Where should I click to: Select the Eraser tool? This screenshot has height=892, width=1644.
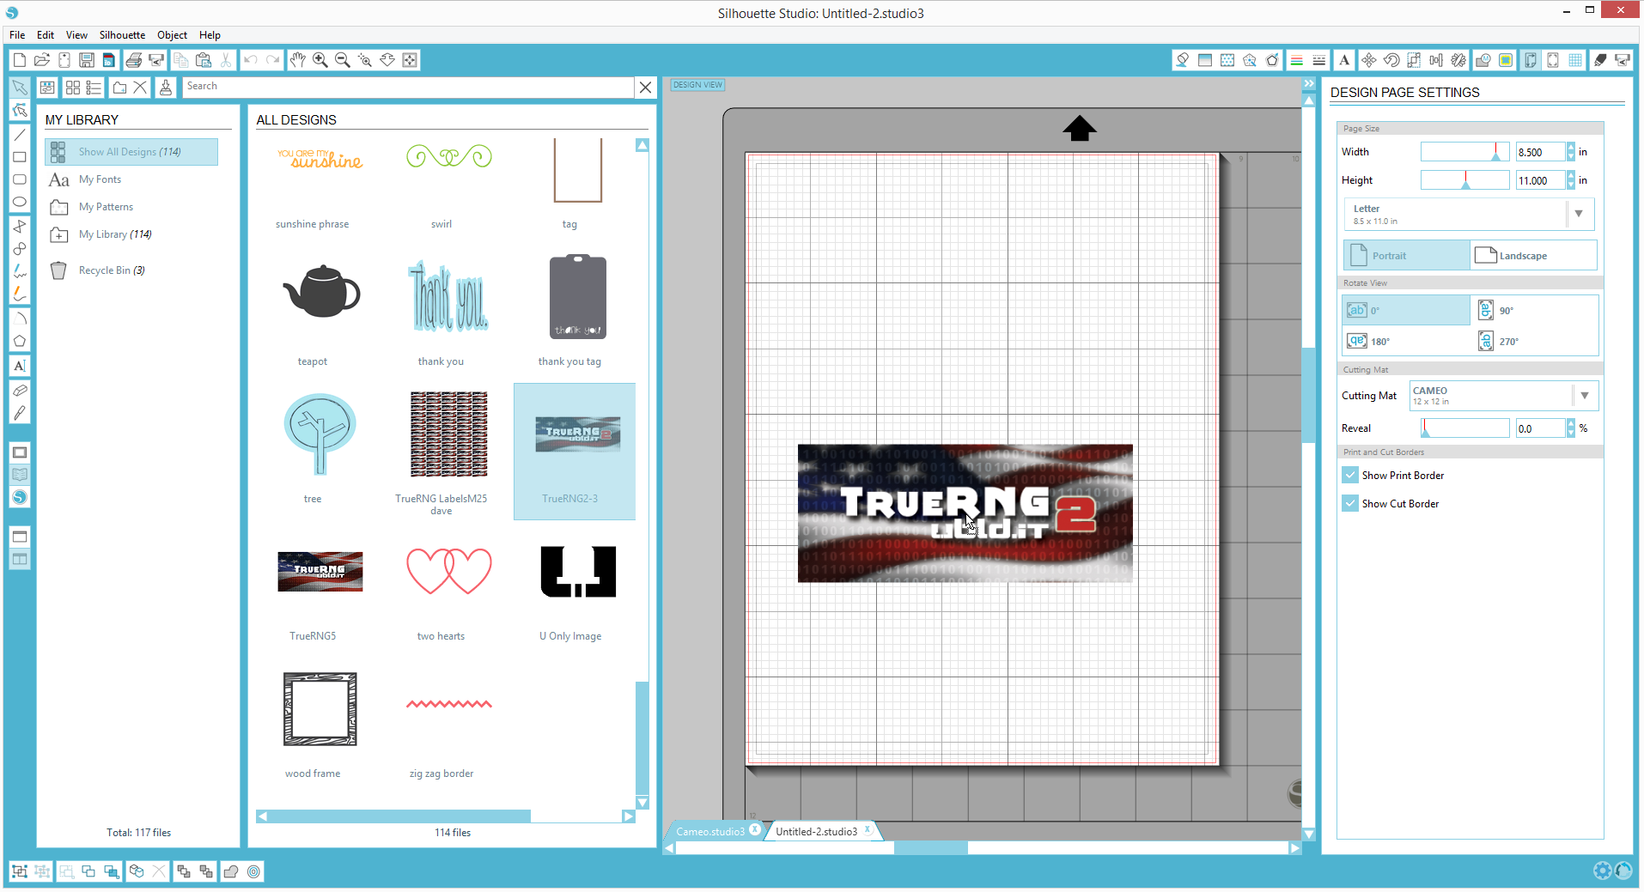pyautogui.click(x=20, y=391)
